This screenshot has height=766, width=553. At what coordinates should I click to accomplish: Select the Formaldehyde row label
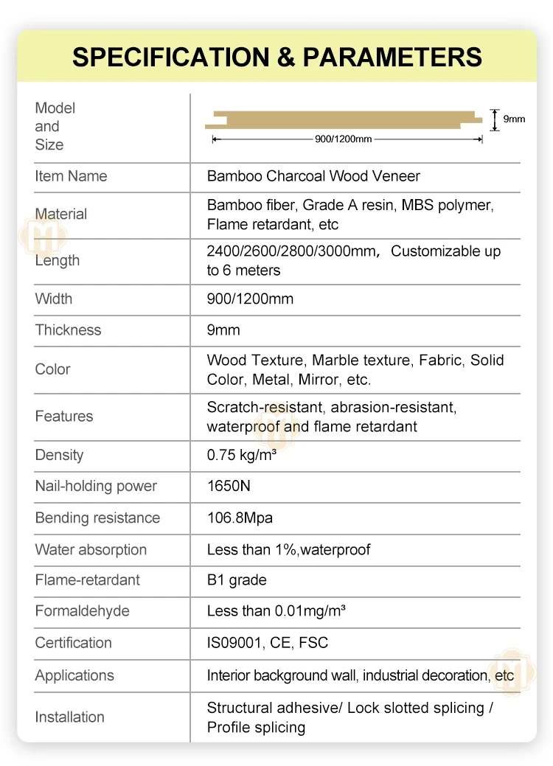[82, 611]
